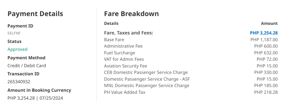
Task: Click the Approved status text
Action: 18,49
